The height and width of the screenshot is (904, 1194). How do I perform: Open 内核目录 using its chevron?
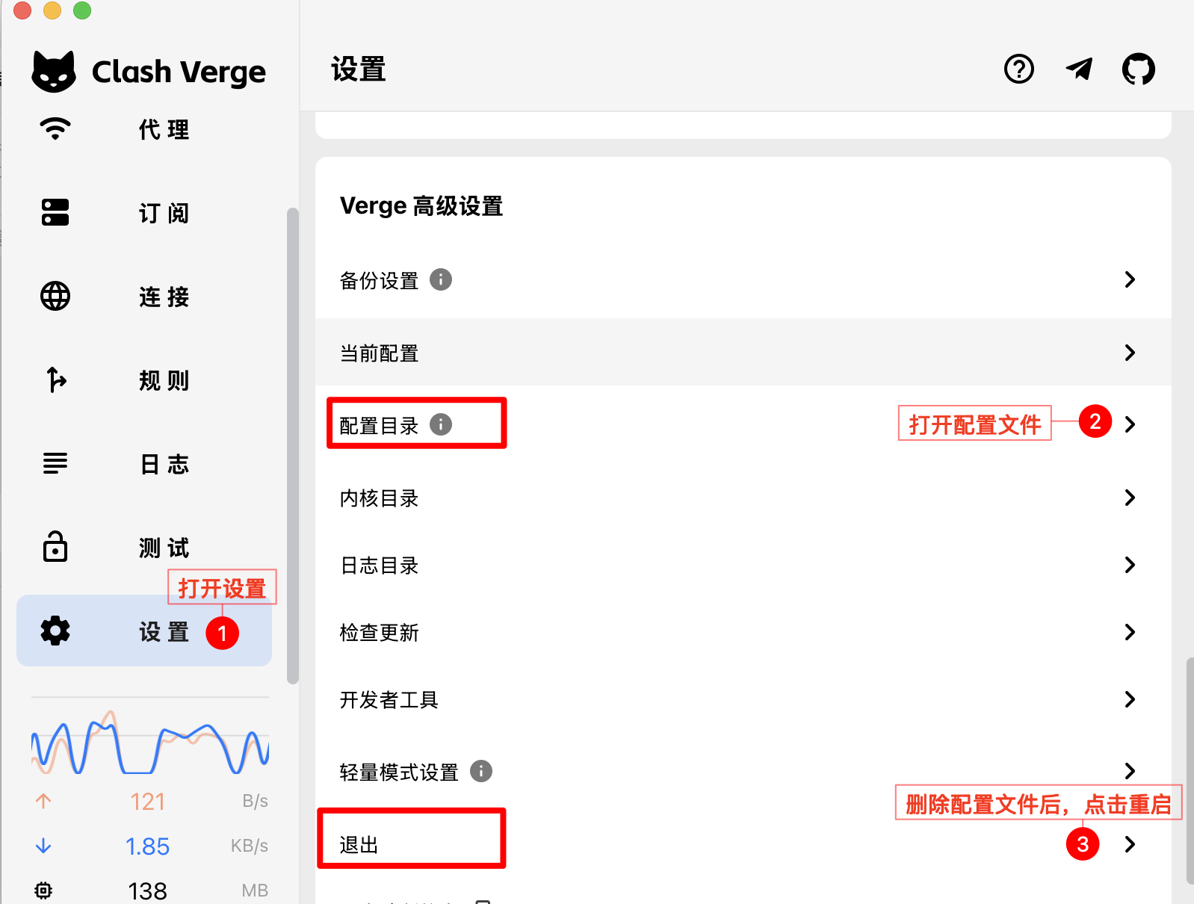tap(1130, 498)
